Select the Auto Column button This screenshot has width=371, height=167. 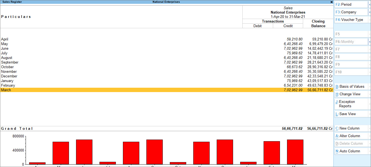click(x=351, y=151)
